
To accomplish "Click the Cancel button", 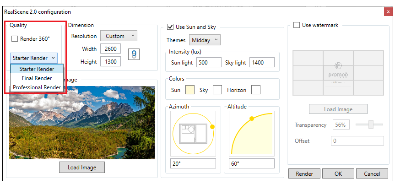I will click(x=372, y=173).
